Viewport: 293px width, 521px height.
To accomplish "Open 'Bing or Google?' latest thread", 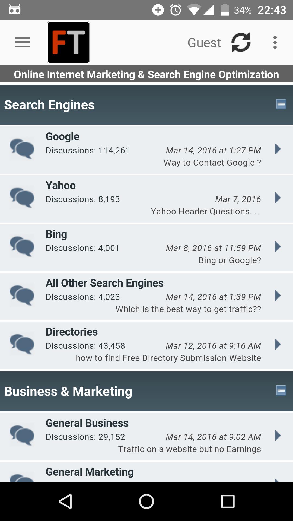I will pyautogui.click(x=230, y=260).
